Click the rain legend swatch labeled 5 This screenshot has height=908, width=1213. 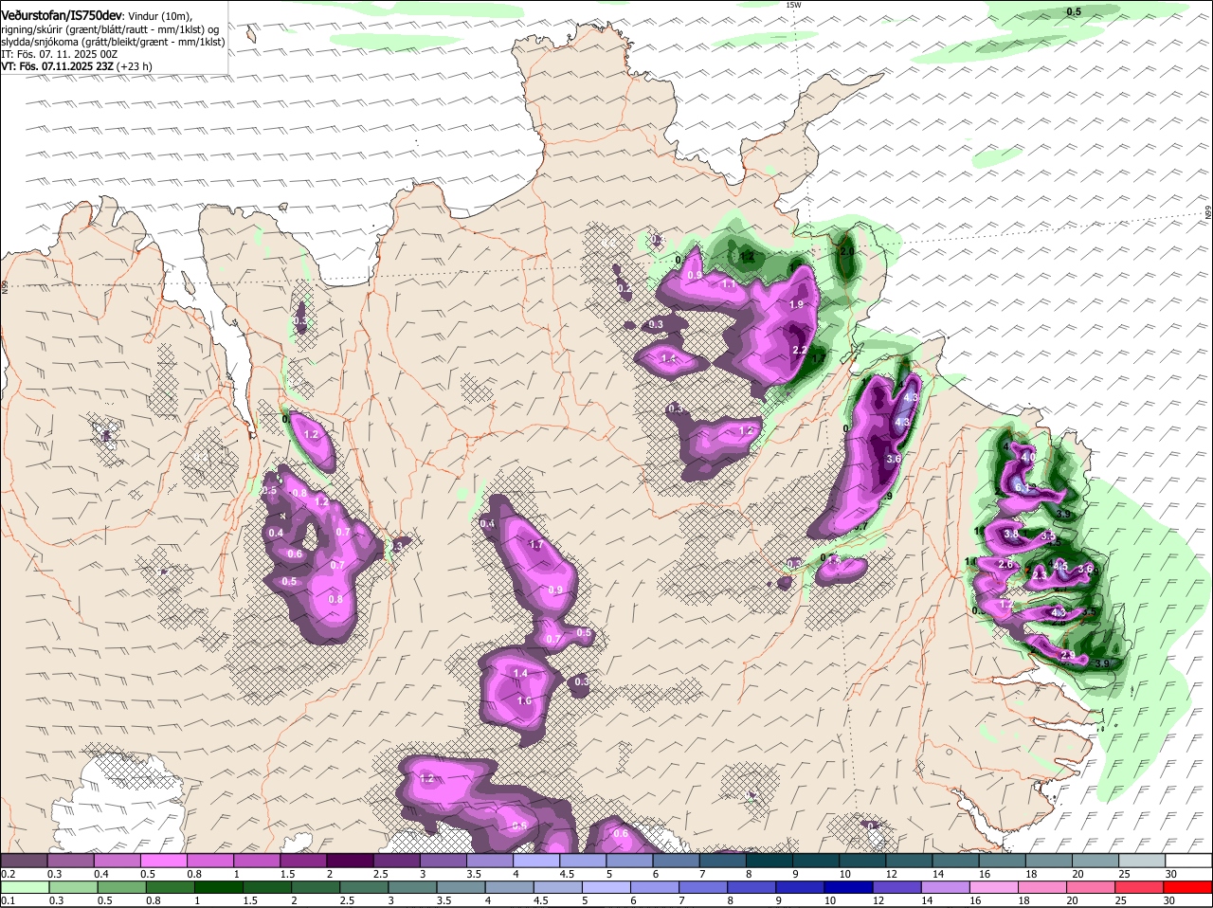point(606,886)
